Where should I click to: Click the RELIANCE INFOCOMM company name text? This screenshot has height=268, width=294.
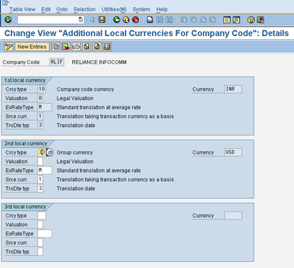[x=99, y=62]
